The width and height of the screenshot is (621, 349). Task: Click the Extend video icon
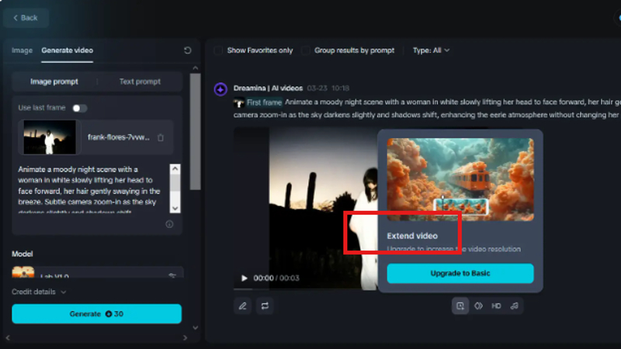[x=460, y=306]
